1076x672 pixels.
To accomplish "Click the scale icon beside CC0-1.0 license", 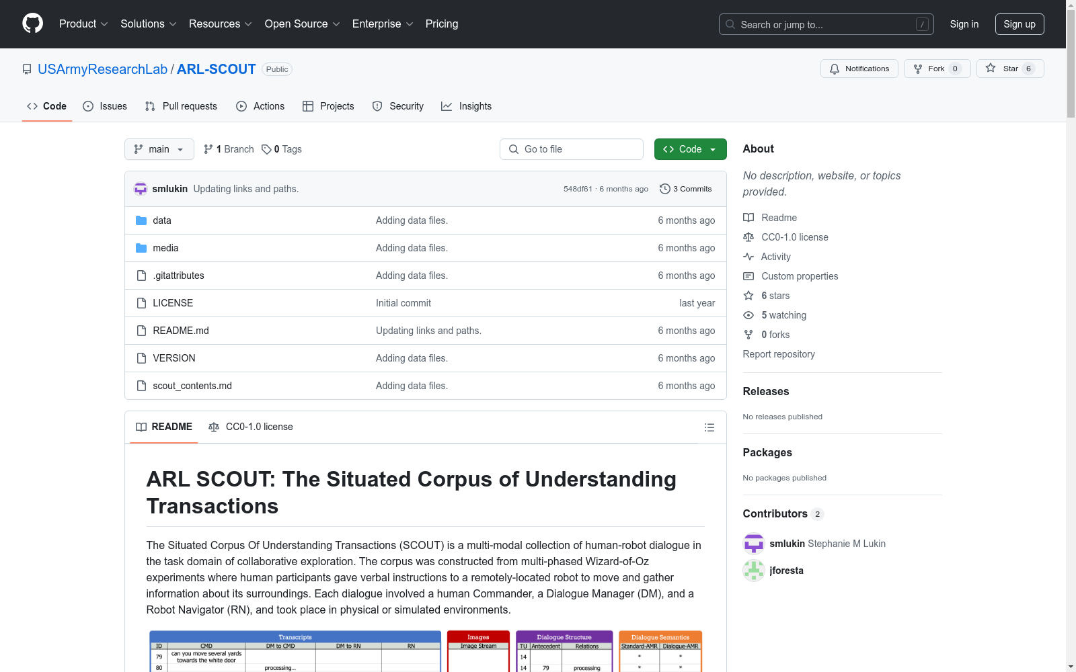I will click(748, 237).
